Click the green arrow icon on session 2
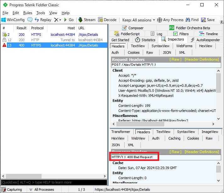 tap(5, 34)
